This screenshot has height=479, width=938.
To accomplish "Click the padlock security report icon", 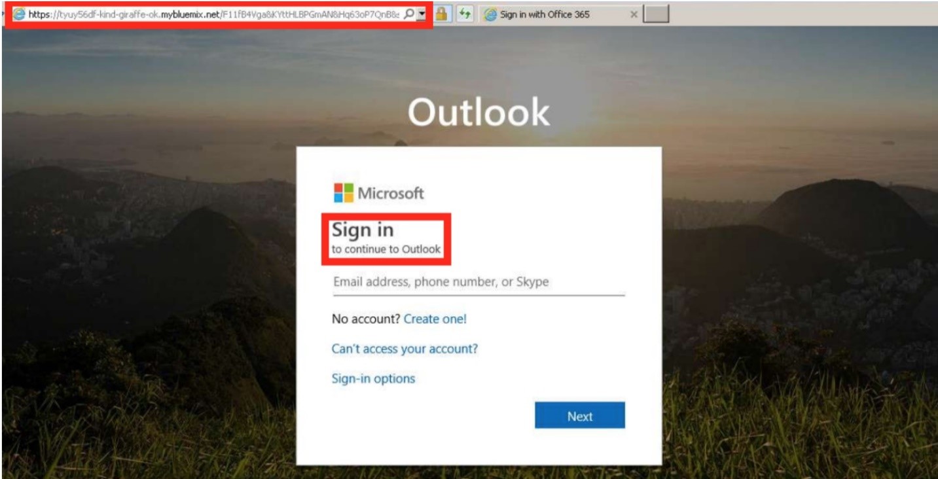I will [442, 14].
